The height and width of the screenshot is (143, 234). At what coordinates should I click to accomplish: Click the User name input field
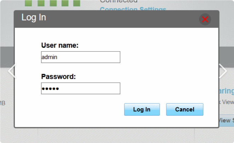pyautogui.click(x=81, y=57)
